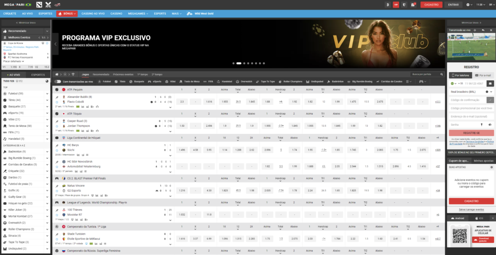Open the MEGAGAMES menu
Viewport: 496px width, 255px height.
(x=138, y=14)
